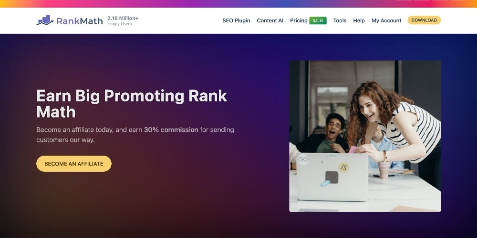477x238 pixels.
Task: Click the green SALE! badge
Action: tap(318, 20)
